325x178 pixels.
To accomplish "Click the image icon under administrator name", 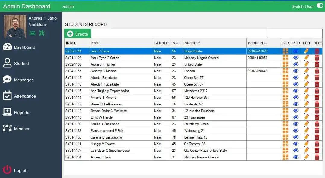I will [32, 33].
